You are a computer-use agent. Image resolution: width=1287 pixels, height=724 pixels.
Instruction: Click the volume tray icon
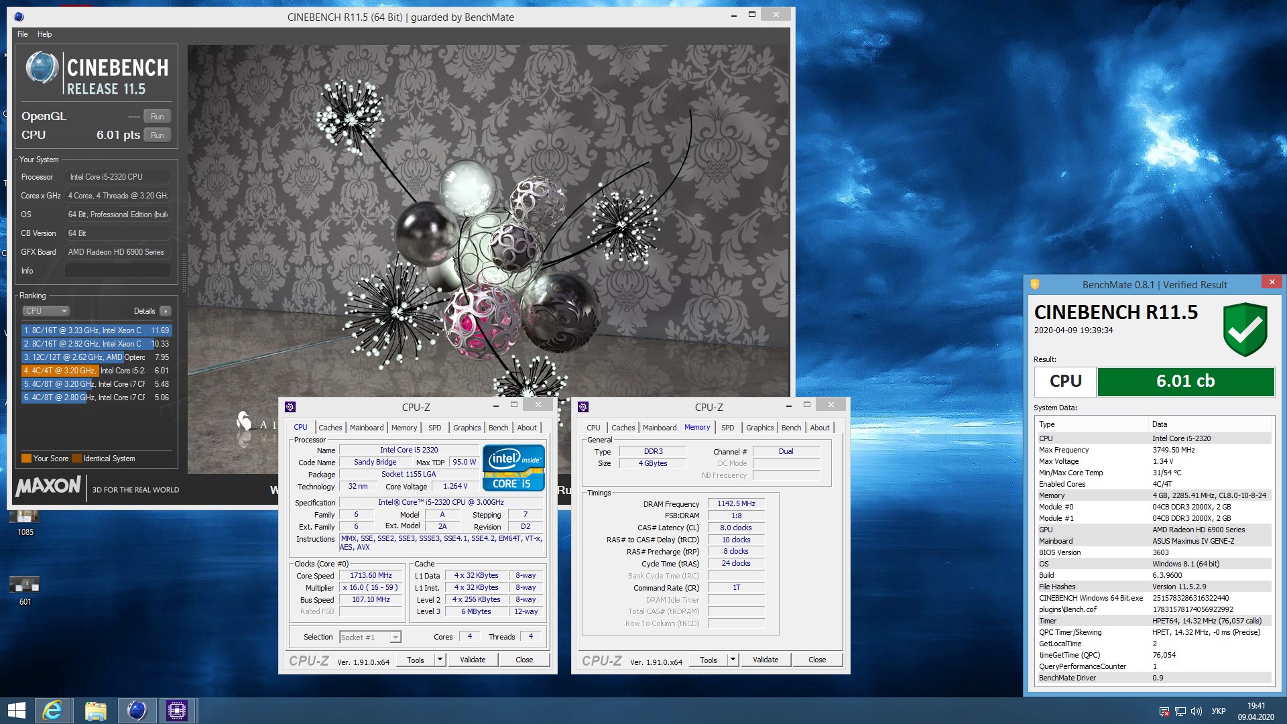click(x=1197, y=711)
